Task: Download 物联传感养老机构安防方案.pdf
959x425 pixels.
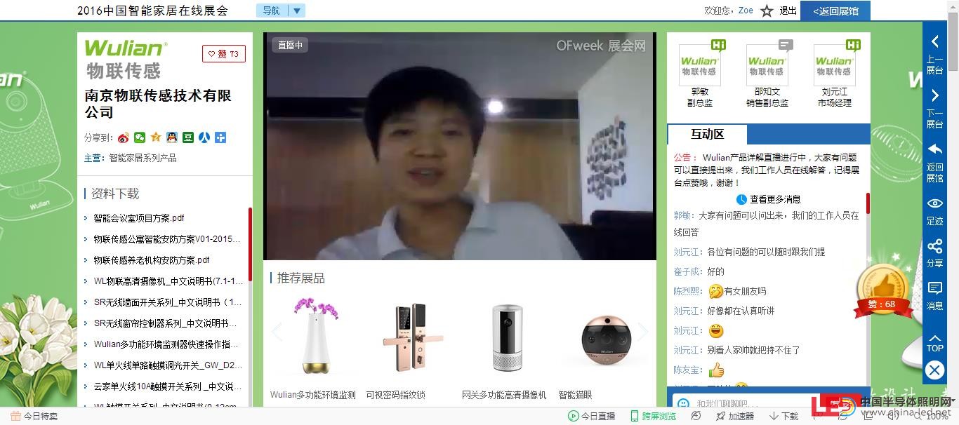Action: click(152, 260)
